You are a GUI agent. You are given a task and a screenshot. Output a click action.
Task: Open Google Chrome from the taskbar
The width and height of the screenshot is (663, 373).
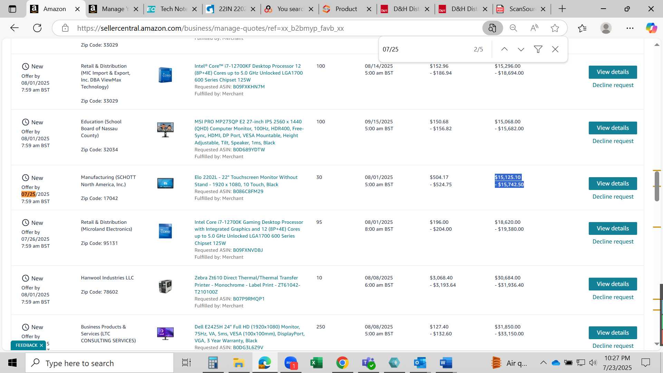click(342, 363)
